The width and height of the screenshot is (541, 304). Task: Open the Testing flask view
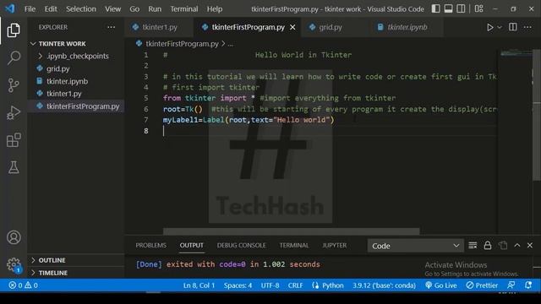click(x=14, y=167)
